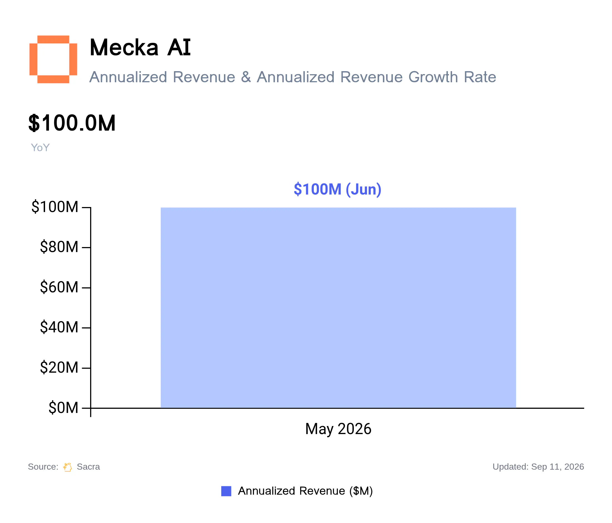Click the Updated: Sep 11, 2026 text

tap(538, 467)
